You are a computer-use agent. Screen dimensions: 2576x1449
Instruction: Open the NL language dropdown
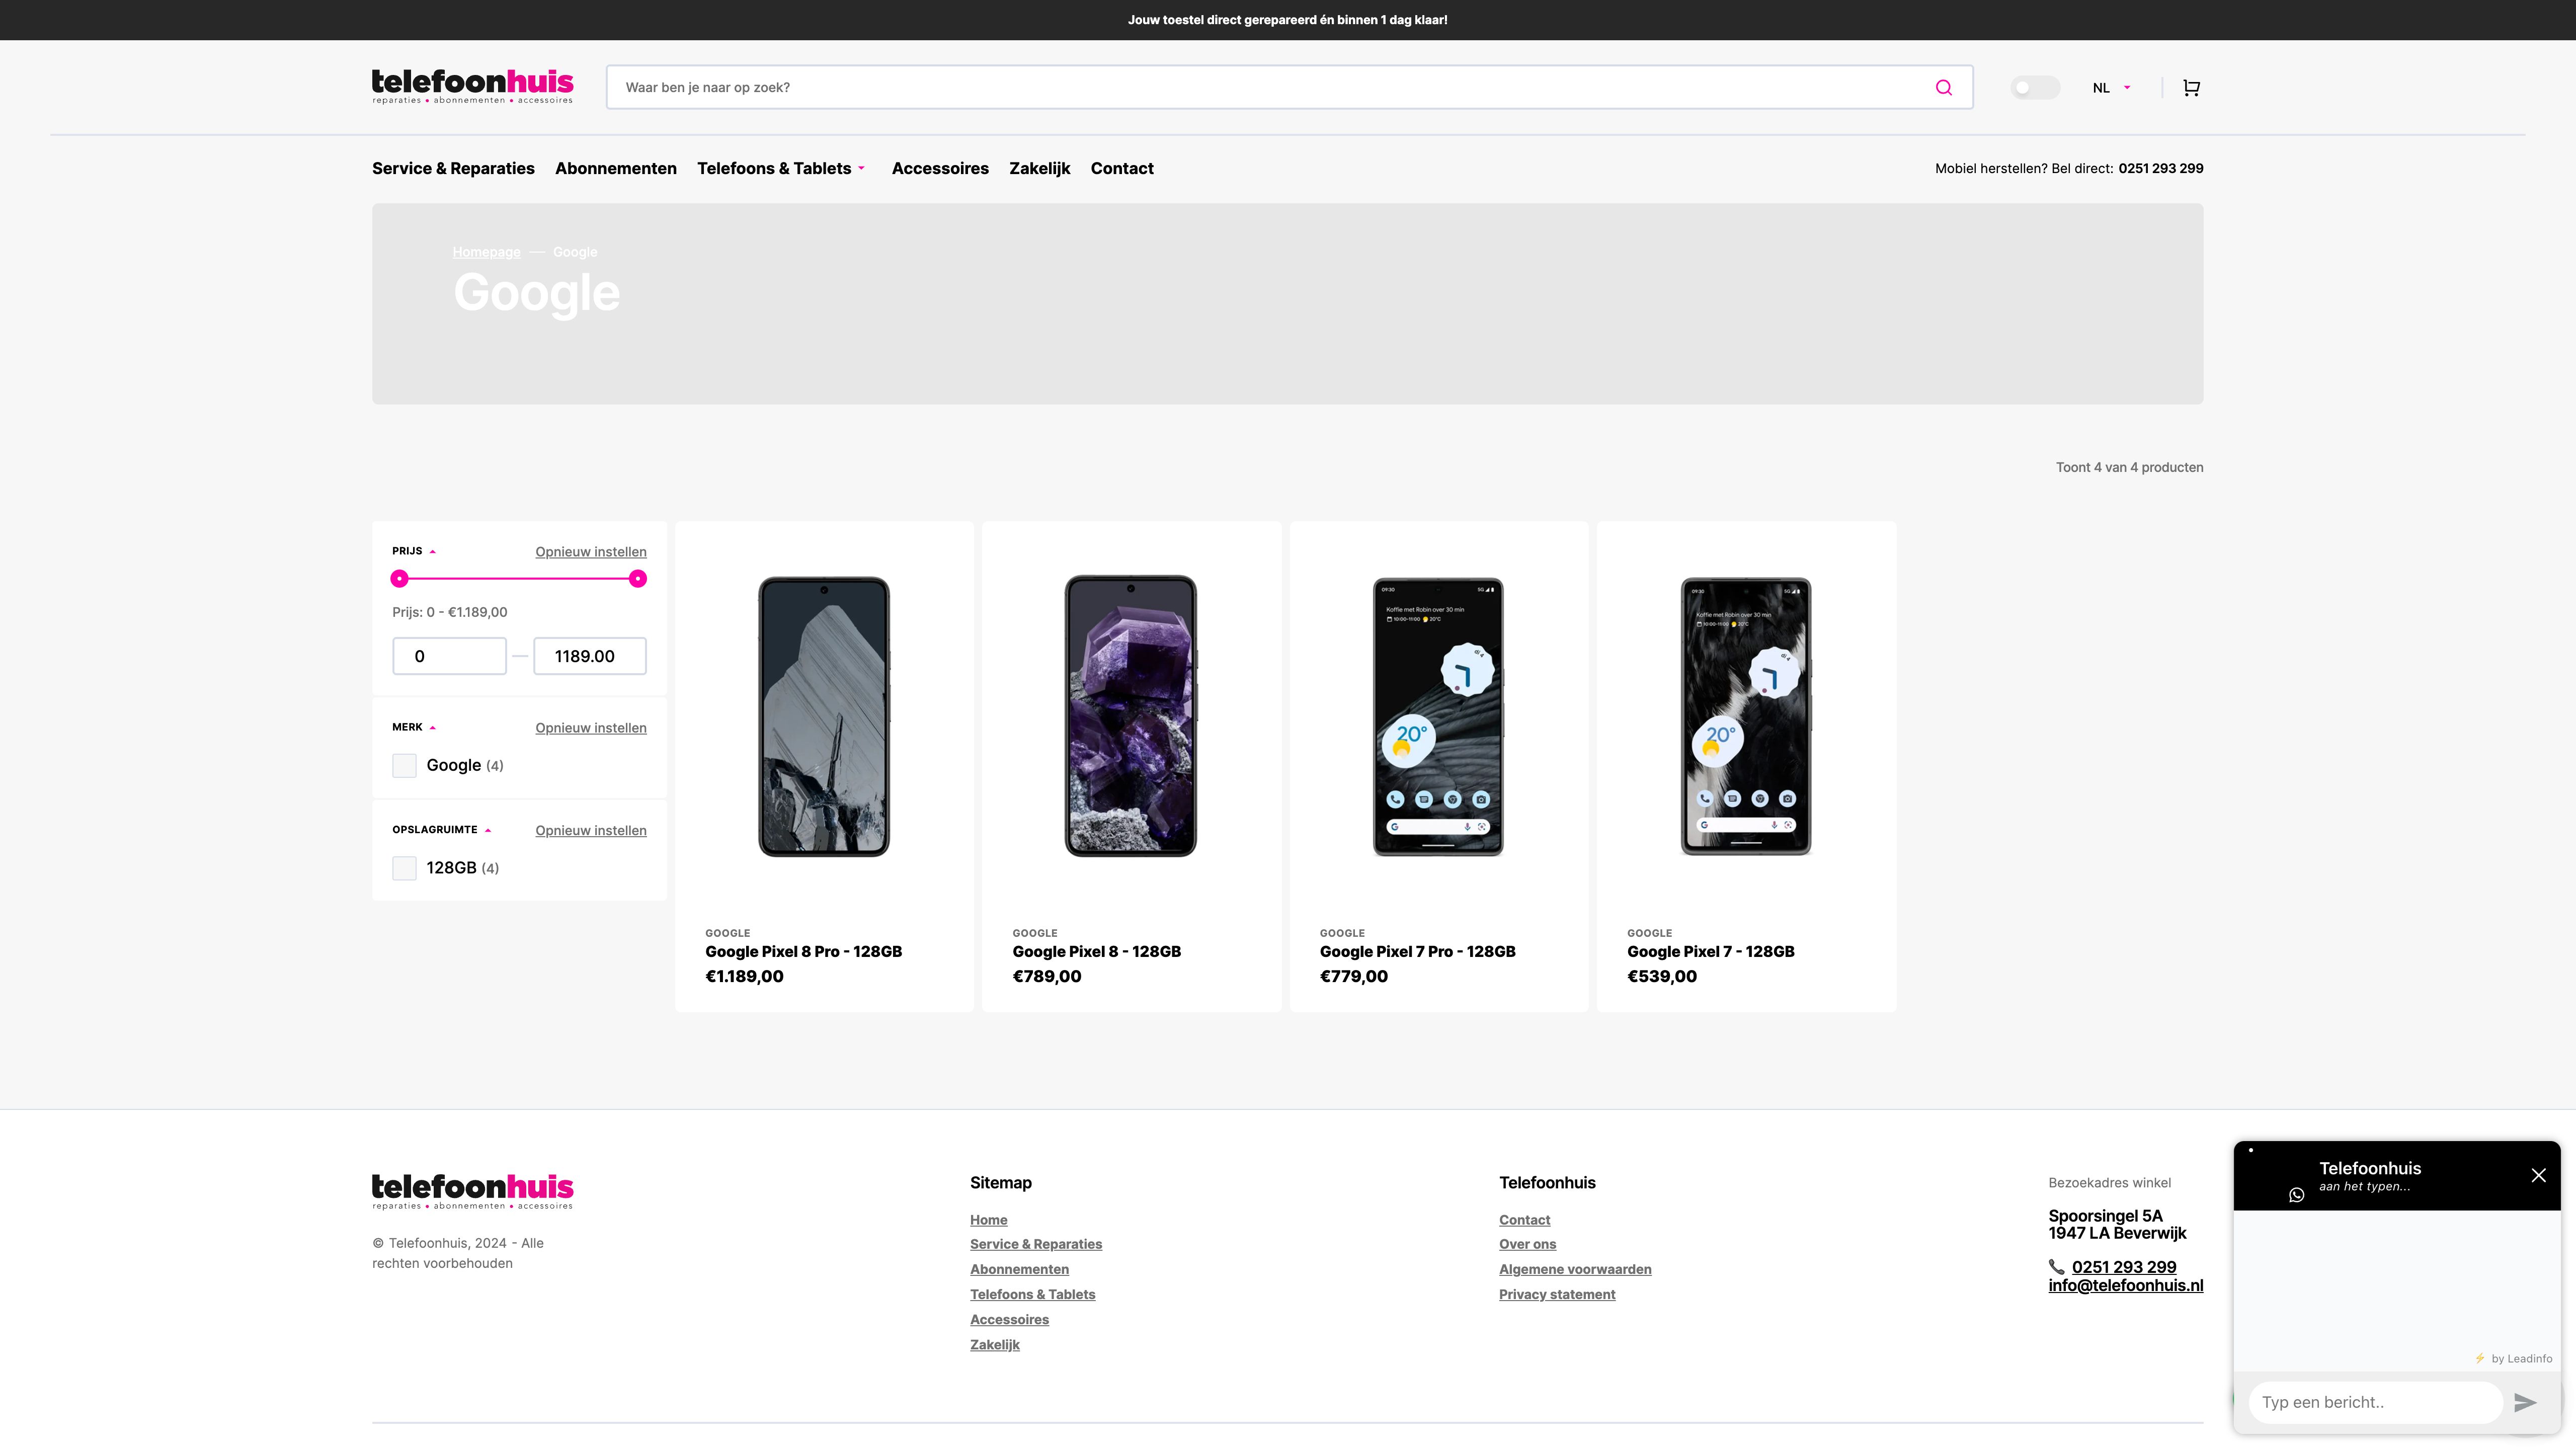coord(2111,87)
